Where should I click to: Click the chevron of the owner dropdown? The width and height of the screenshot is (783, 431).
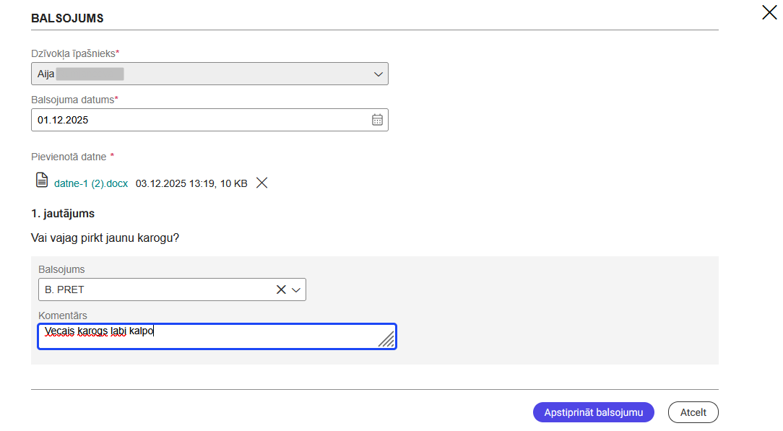coord(378,74)
